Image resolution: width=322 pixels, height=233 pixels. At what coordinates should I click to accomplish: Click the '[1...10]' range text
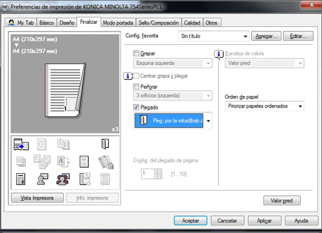[179, 174]
